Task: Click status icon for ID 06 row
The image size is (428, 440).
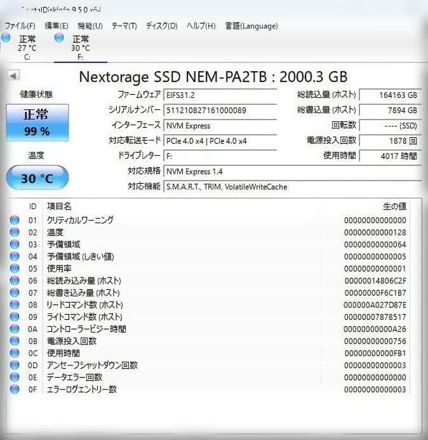Action: click(15, 280)
